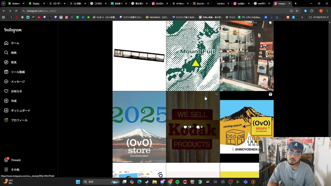This screenshot has height=186, width=331.
Task: Open the プロフィール avatar icon
Action: pos(6,120)
